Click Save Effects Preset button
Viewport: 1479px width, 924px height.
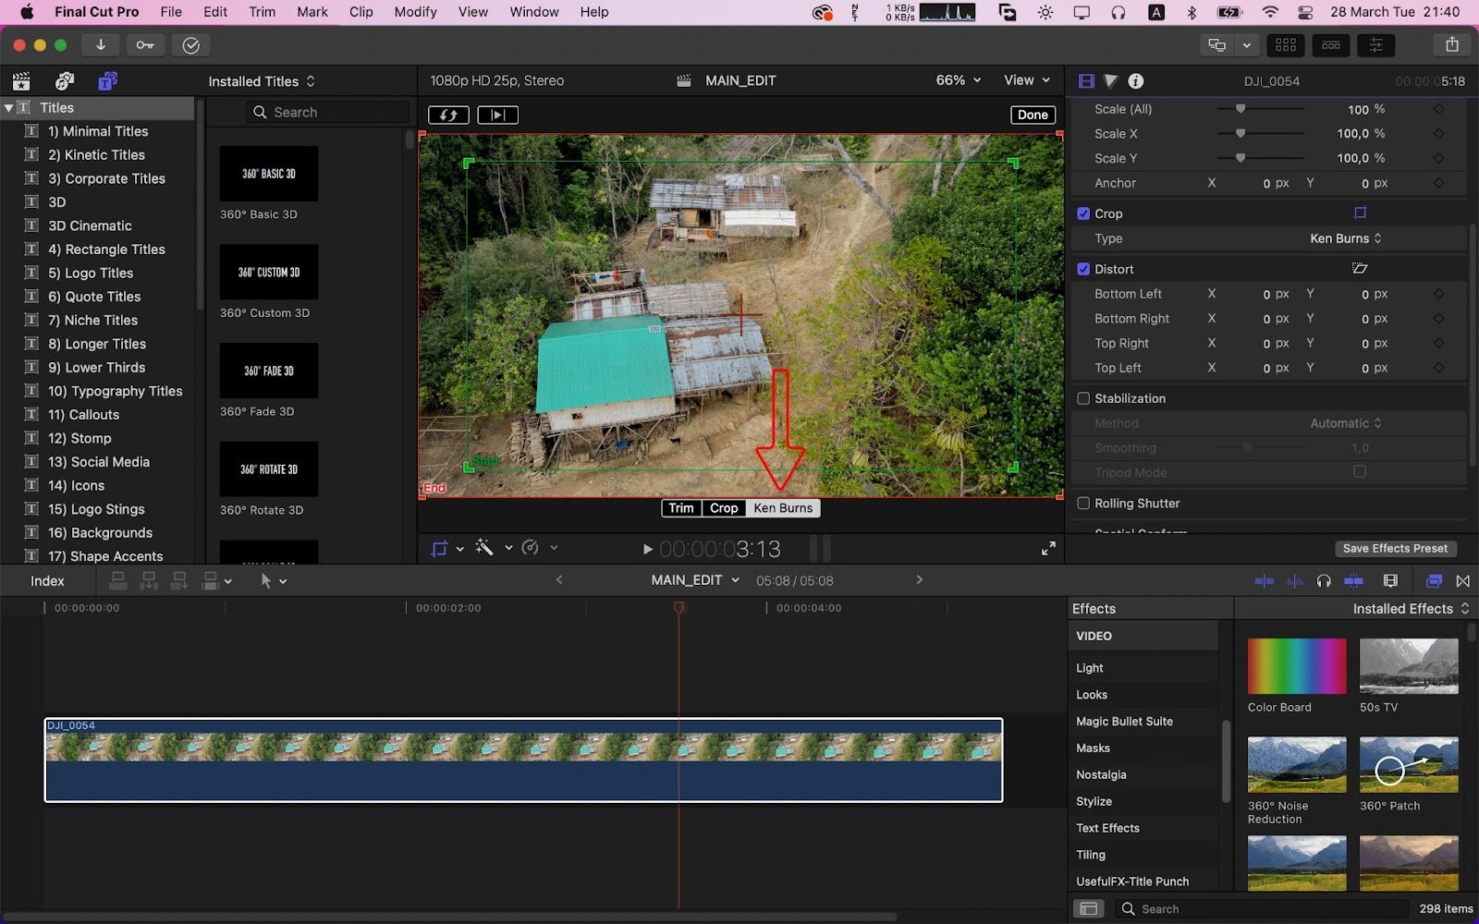pos(1395,549)
